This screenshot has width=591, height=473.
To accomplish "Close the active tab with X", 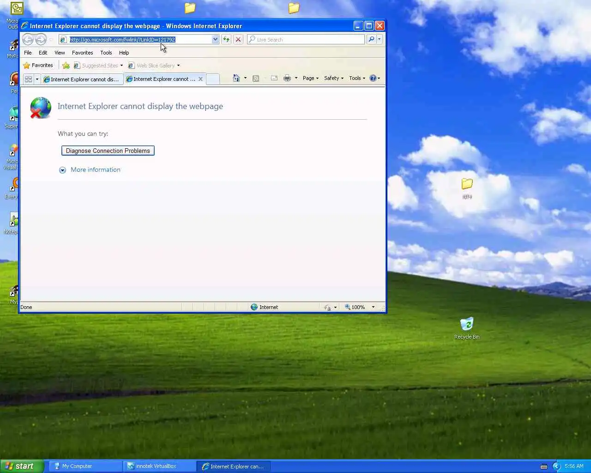I will click(200, 79).
